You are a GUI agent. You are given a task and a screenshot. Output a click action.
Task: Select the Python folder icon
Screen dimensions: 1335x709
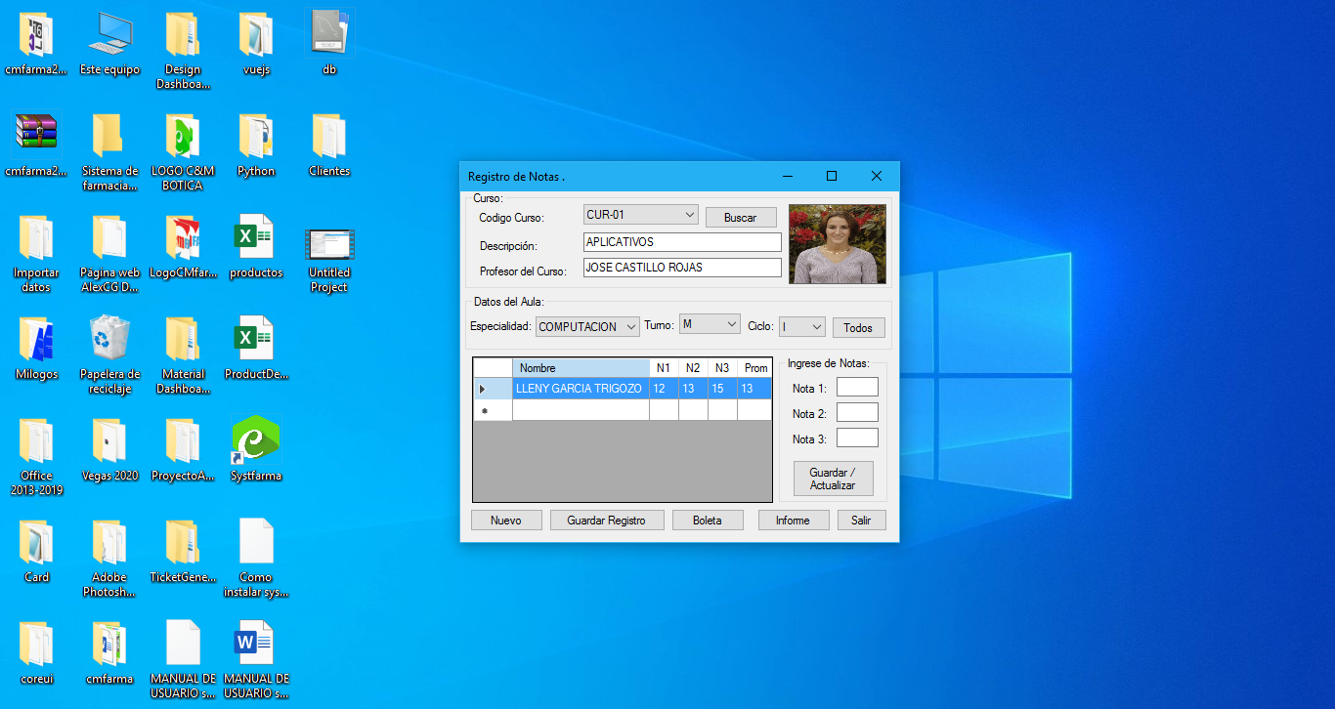pos(255,136)
